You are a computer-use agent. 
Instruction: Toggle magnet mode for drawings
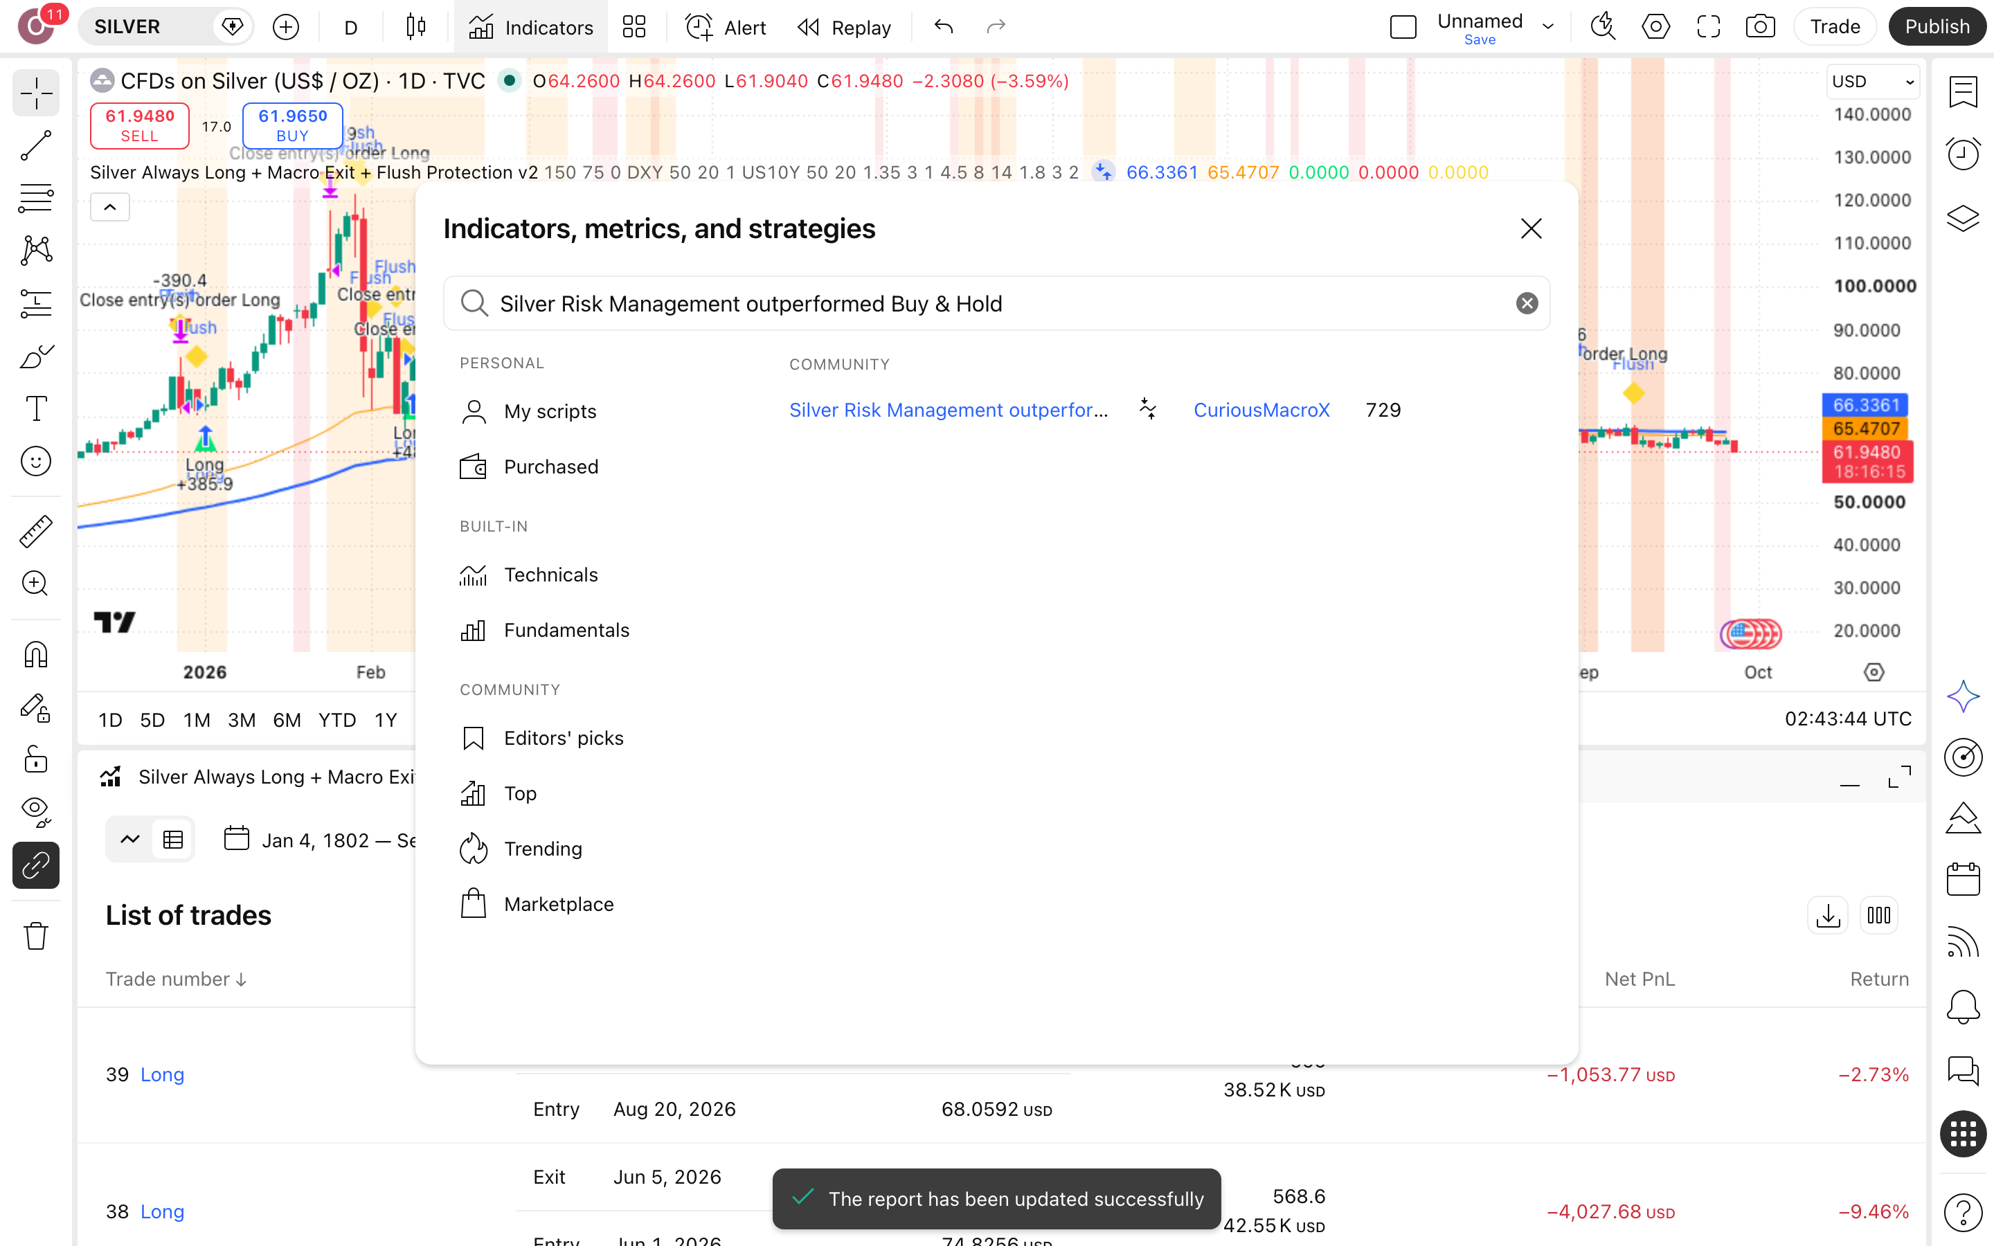point(35,654)
